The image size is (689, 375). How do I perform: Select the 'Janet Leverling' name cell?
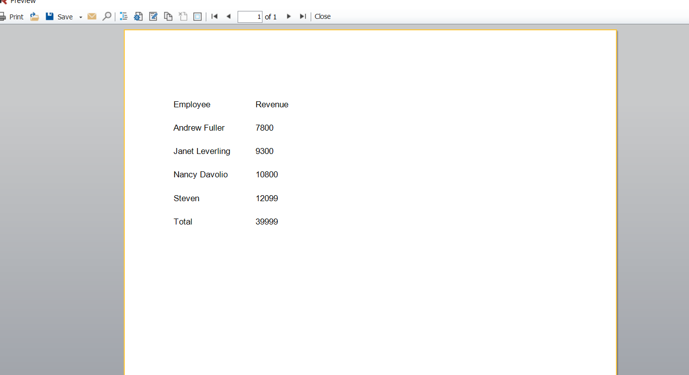point(202,151)
